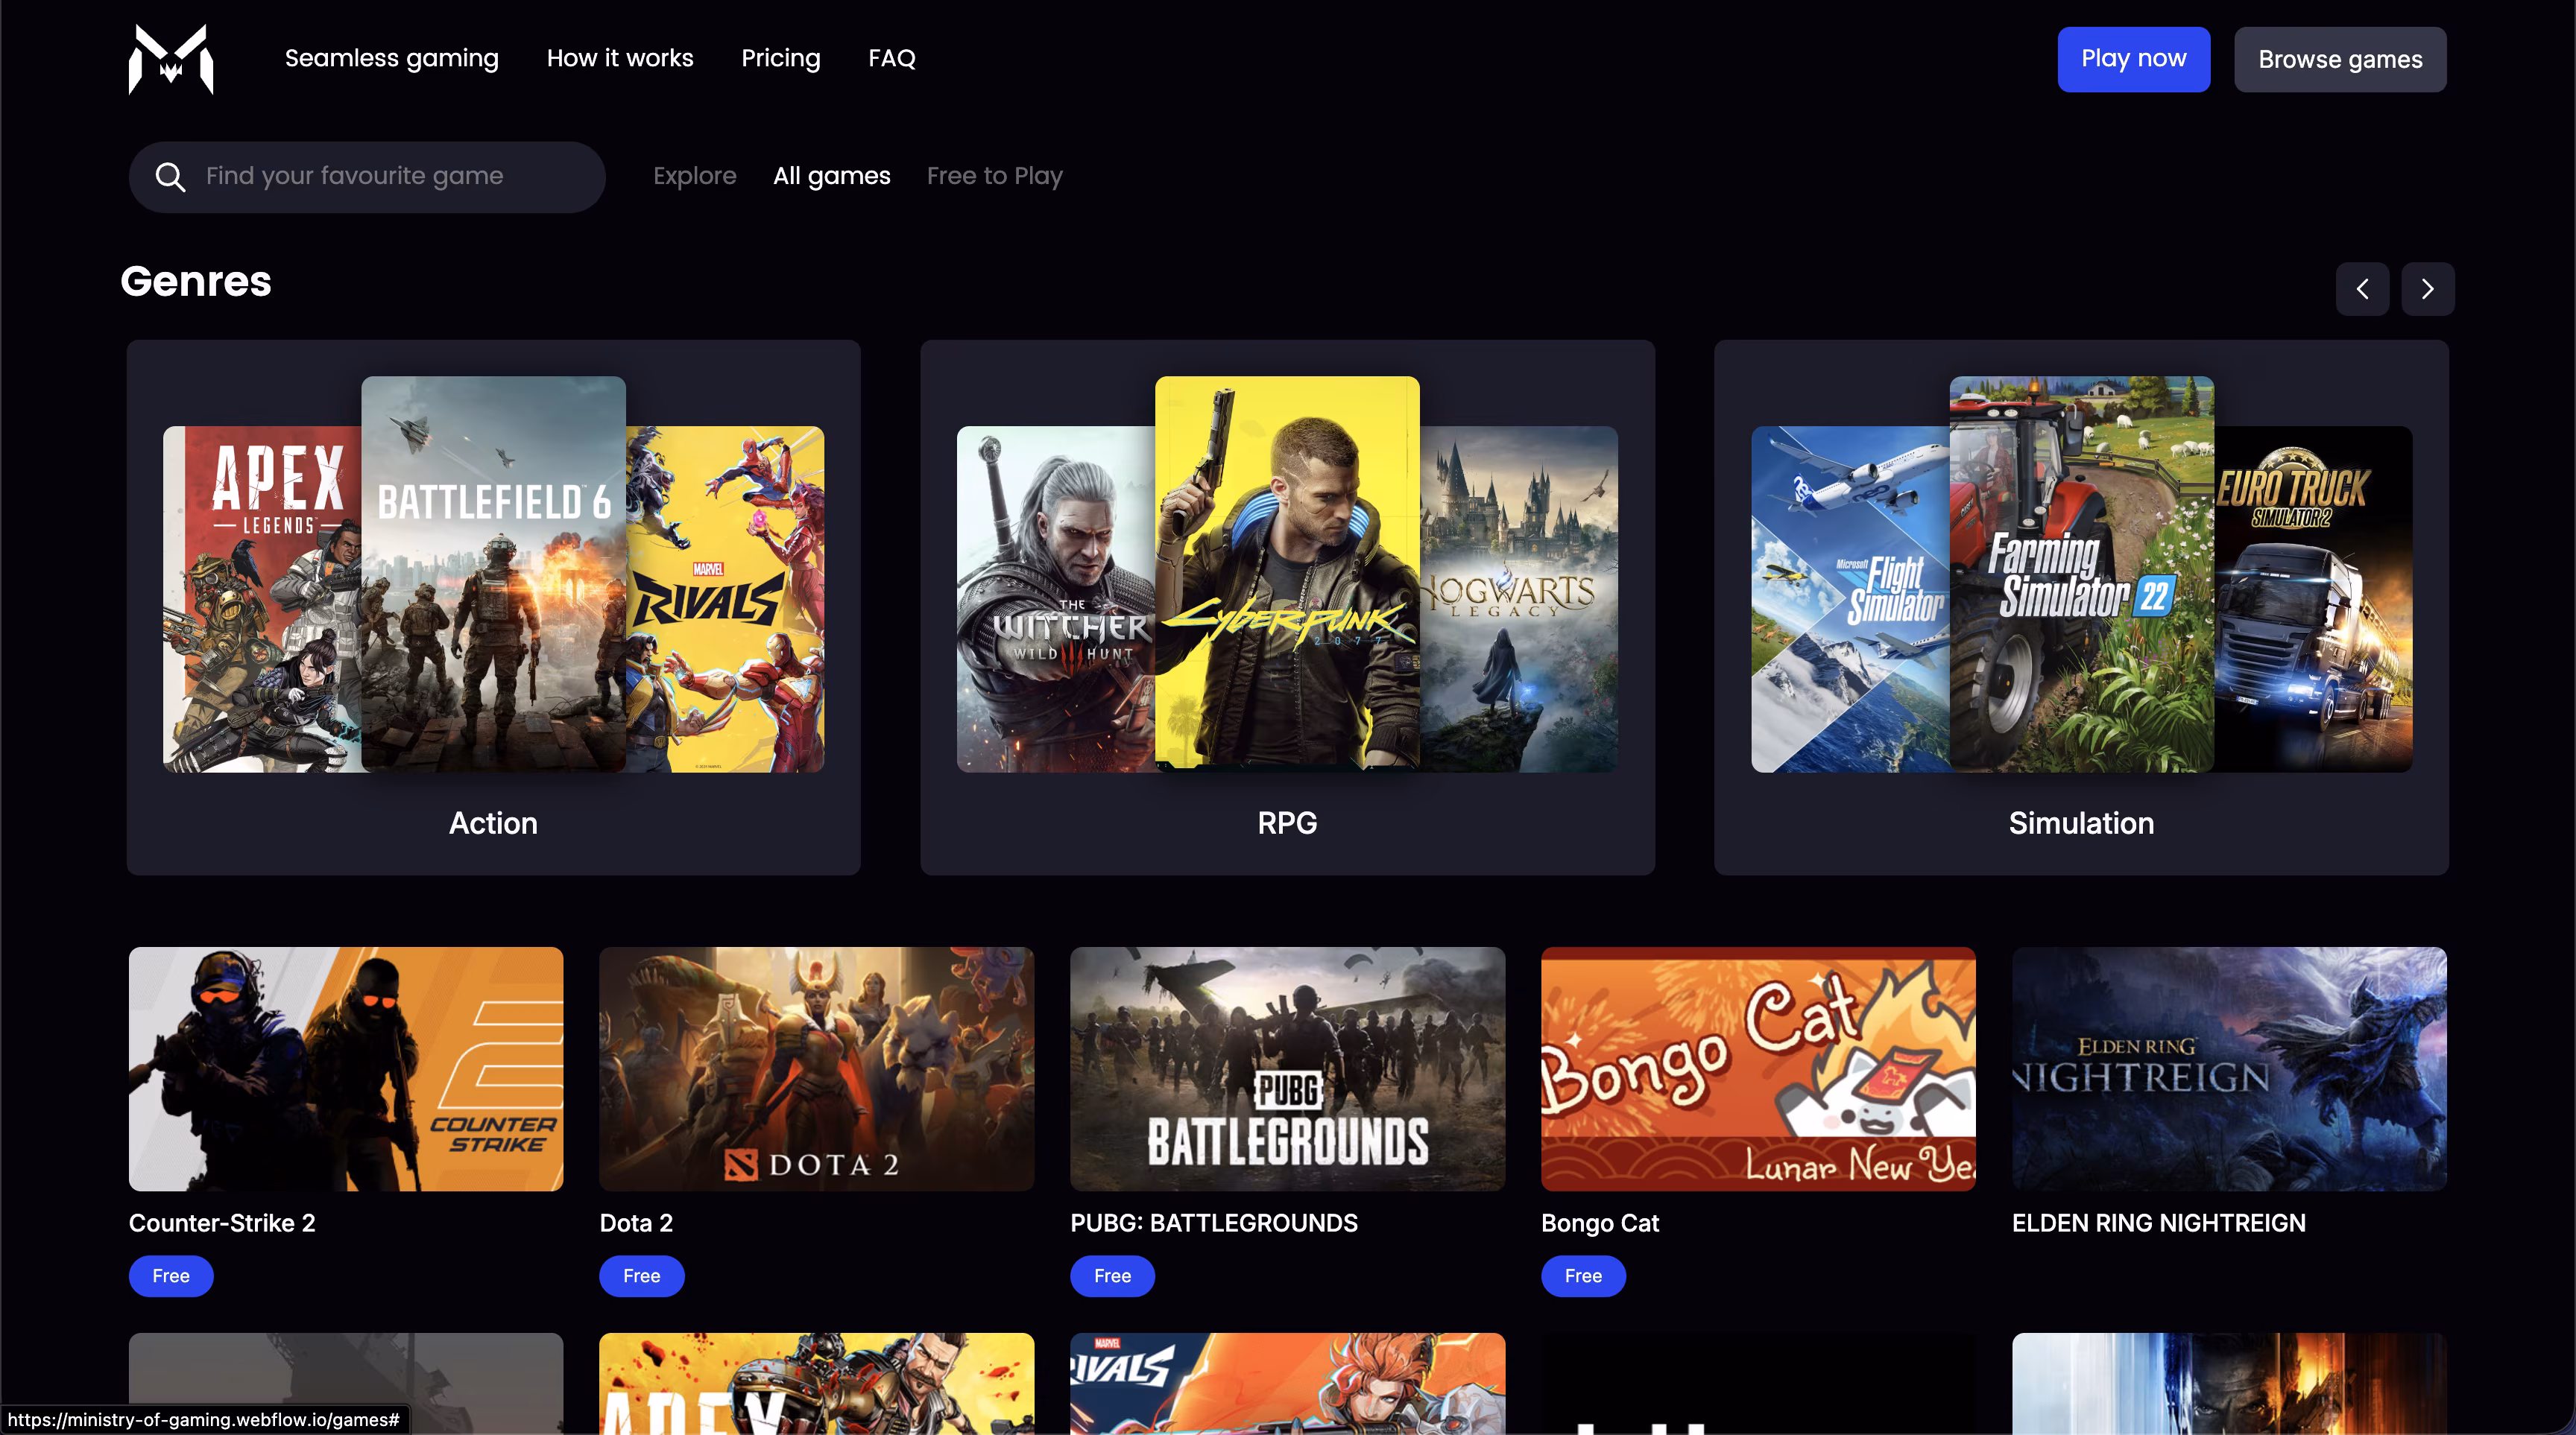Screen dimensions: 2576x1435
Task: Click the Play now button
Action: click(x=2133, y=59)
